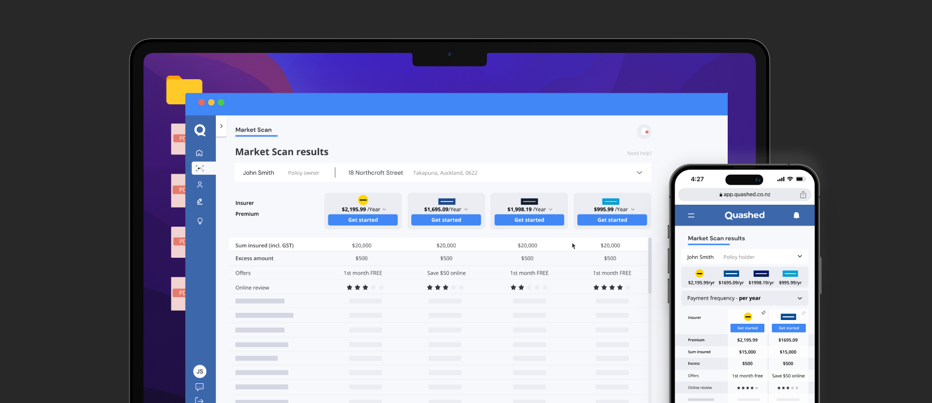
Task: Click the insurer logo above $1,695.09
Action: click(x=446, y=201)
